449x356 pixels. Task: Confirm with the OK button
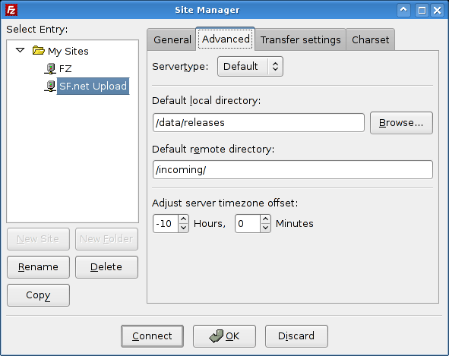click(224, 336)
